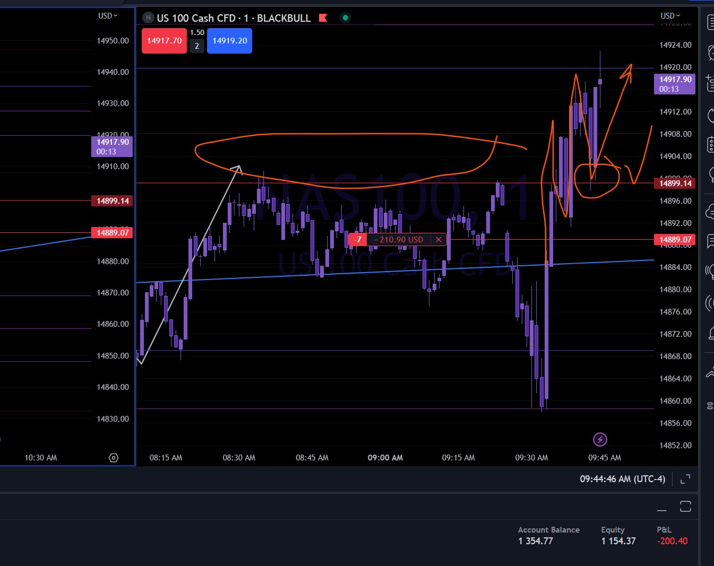Toggle fullscreen mode next to the clock
This screenshot has height=566, width=714.
[x=685, y=479]
